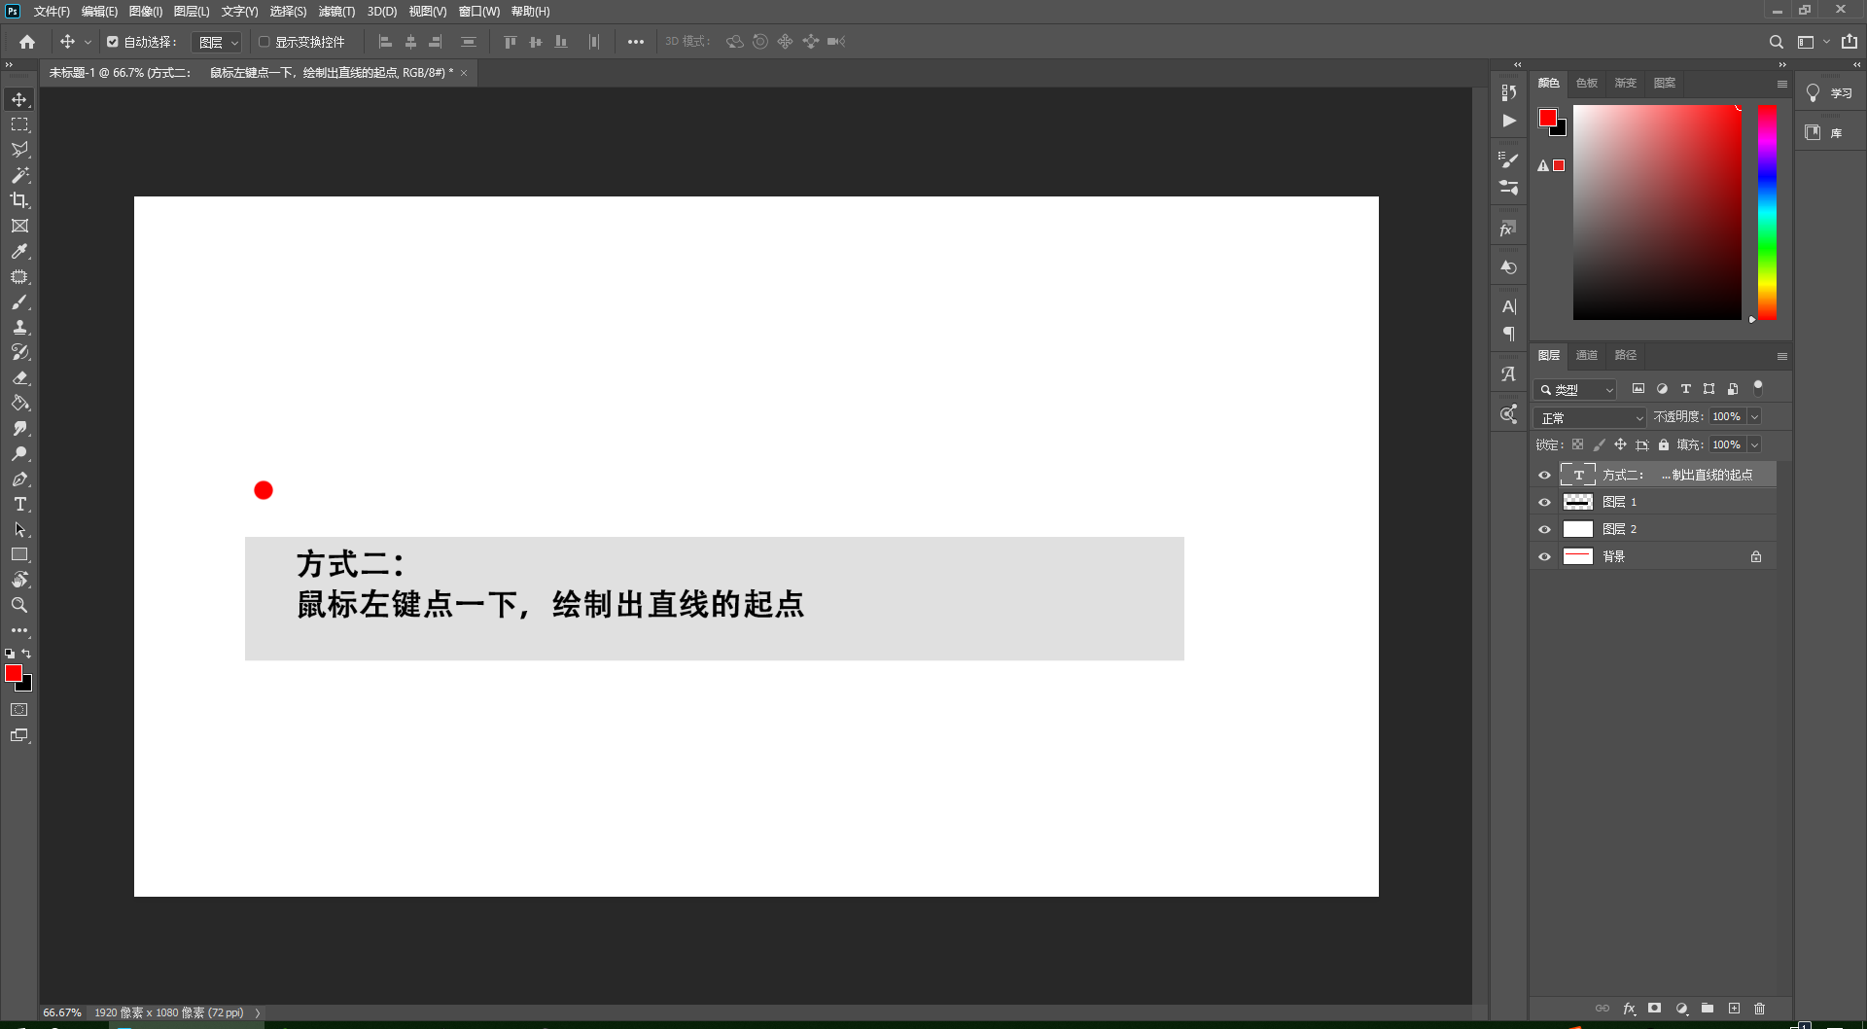The width and height of the screenshot is (1867, 1029).
Task: Open the 填充 fill dropdown arrow
Action: [1754, 444]
